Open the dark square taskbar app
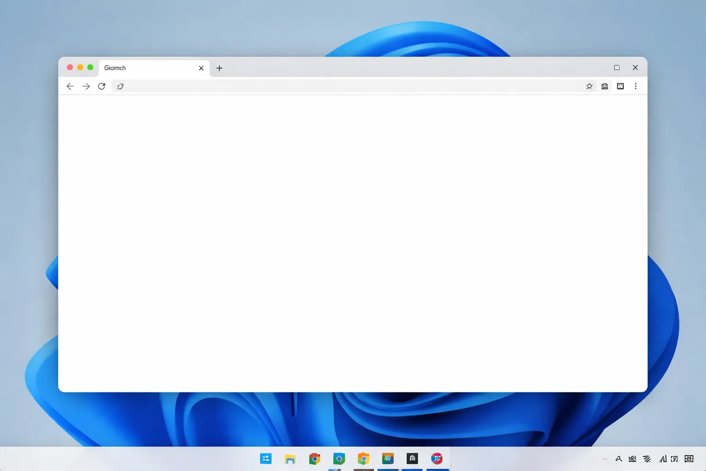The height and width of the screenshot is (471, 706). tap(412, 459)
